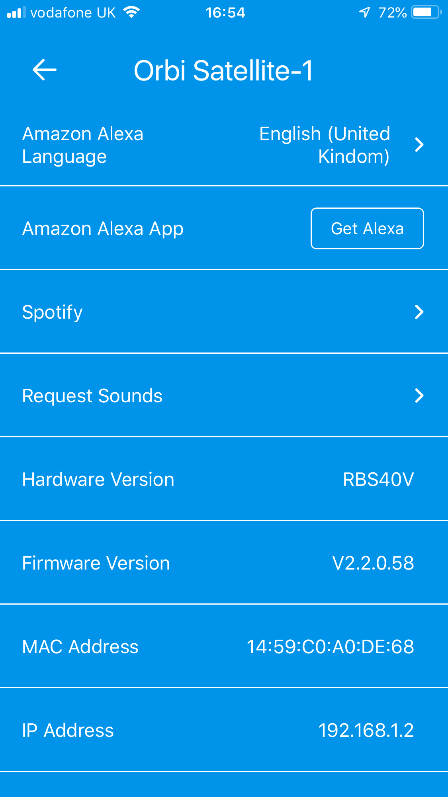Screen dimensions: 448x797
Task: Tap the location services arrow icon
Action: pos(364,12)
